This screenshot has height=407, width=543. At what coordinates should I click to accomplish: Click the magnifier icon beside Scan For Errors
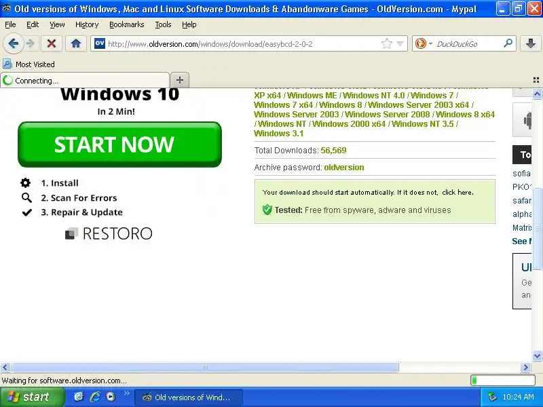pos(26,197)
